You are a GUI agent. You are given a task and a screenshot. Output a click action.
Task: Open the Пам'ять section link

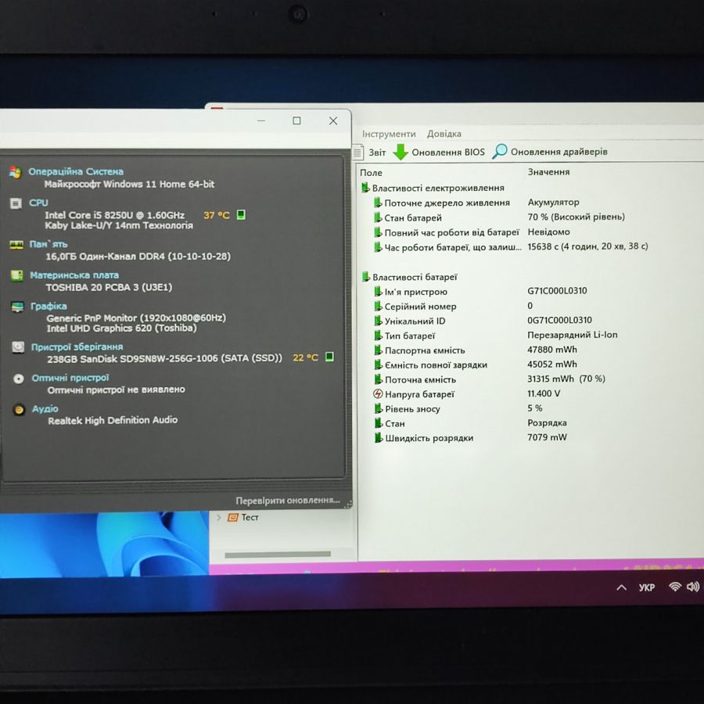[48, 244]
